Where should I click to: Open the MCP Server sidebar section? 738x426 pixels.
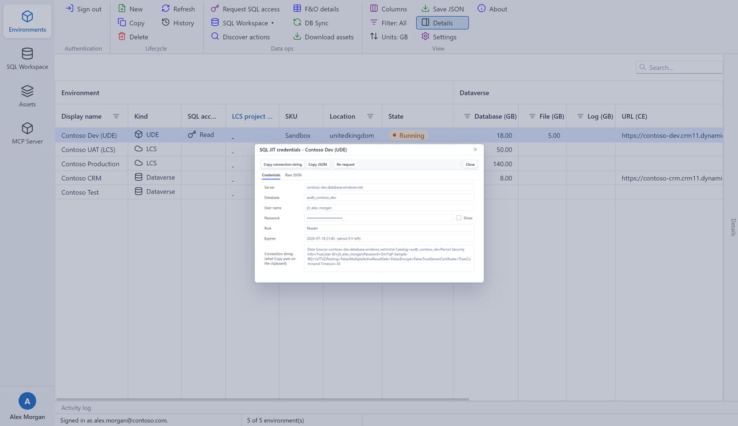coord(27,134)
